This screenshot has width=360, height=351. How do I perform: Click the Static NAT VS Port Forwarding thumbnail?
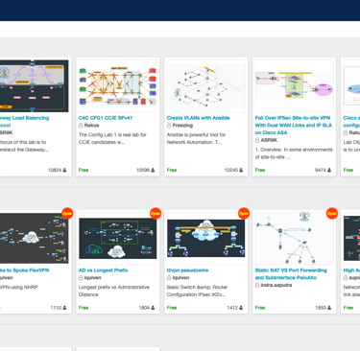pos(294,239)
